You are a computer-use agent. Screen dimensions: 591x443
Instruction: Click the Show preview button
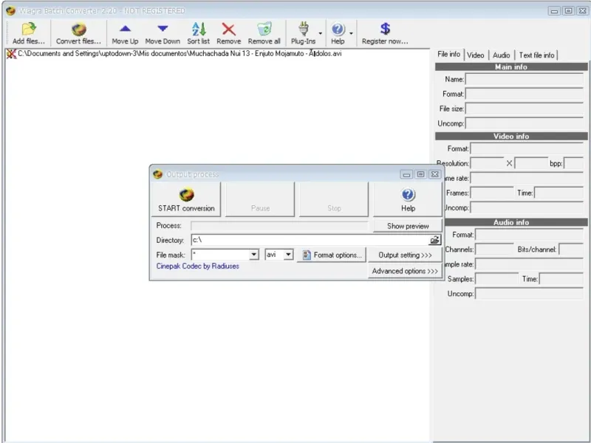[408, 226]
